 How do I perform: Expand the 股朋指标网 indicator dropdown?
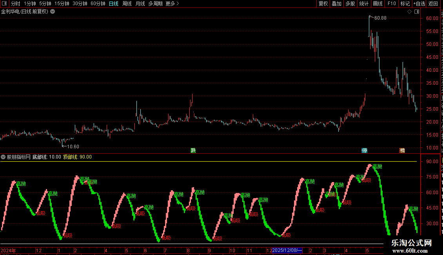[x=3, y=157]
